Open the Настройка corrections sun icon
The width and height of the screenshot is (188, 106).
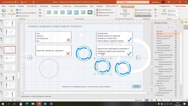tap(12, 11)
